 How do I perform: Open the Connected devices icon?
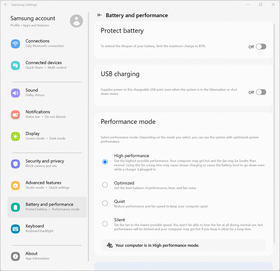pyautogui.click(x=16, y=65)
